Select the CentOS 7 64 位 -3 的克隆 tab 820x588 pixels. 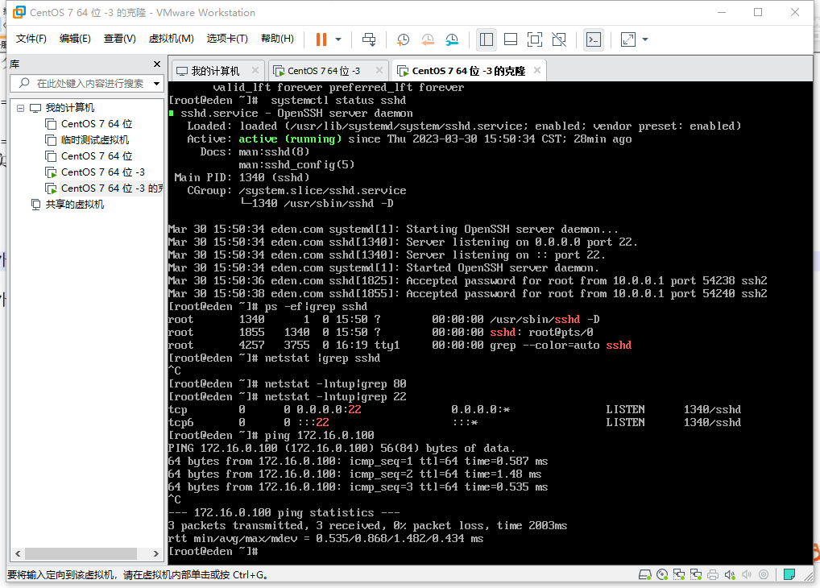coord(468,71)
